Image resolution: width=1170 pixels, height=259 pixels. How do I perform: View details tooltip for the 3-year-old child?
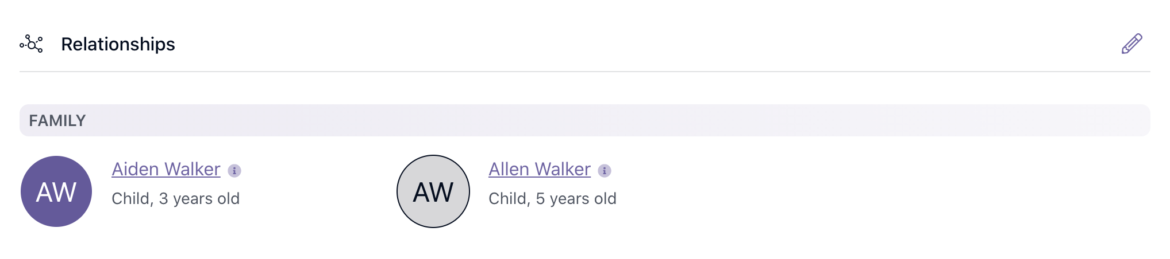234,171
